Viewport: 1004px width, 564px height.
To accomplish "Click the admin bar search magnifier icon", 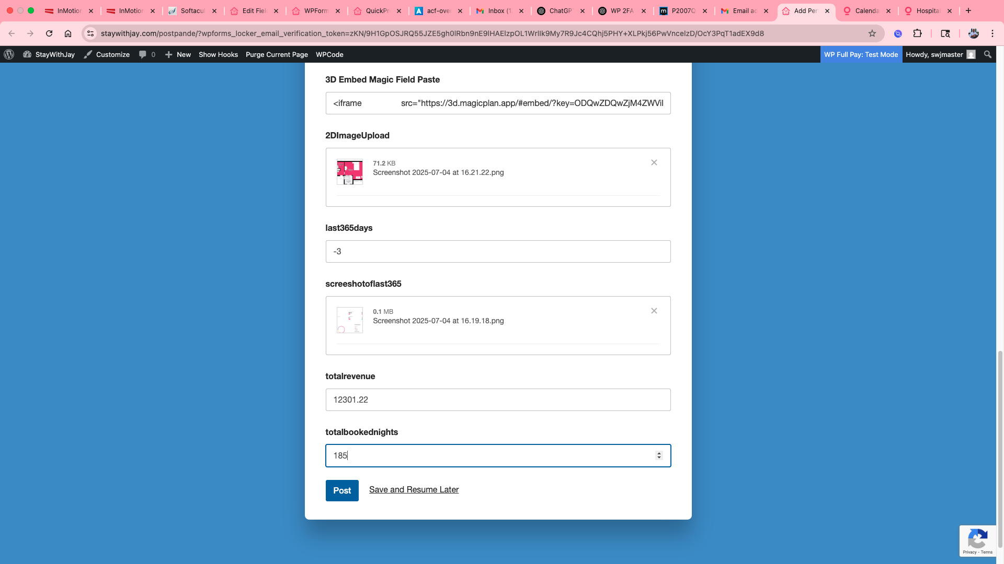I will pos(987,54).
